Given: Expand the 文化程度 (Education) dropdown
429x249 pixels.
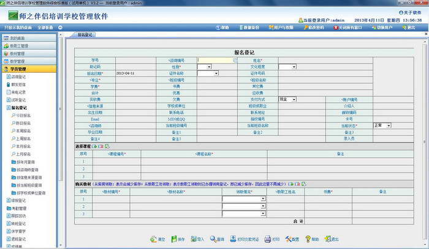Looking at the screenshot, I should (x=294, y=67).
